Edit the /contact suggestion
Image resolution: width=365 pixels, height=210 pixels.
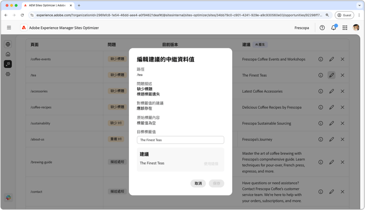click(x=331, y=192)
